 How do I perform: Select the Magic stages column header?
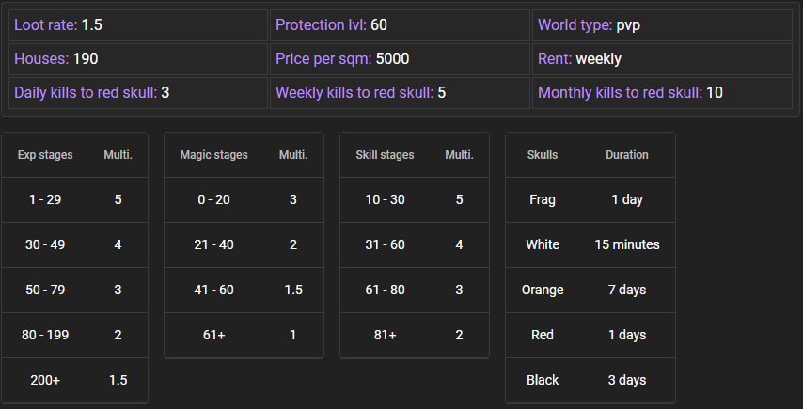click(x=213, y=155)
